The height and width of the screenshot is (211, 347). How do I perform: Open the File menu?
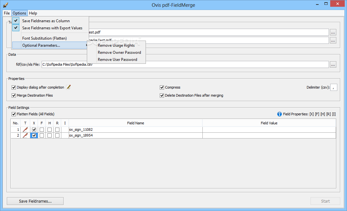tap(7, 13)
